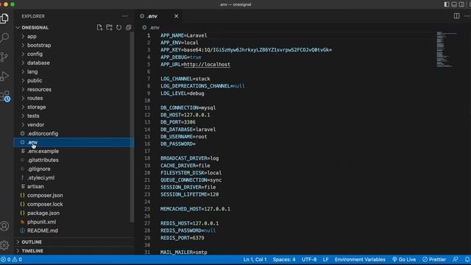The width and height of the screenshot is (471, 265).
Task: Open the Manage gear settings icon
Action: [x=4, y=245]
